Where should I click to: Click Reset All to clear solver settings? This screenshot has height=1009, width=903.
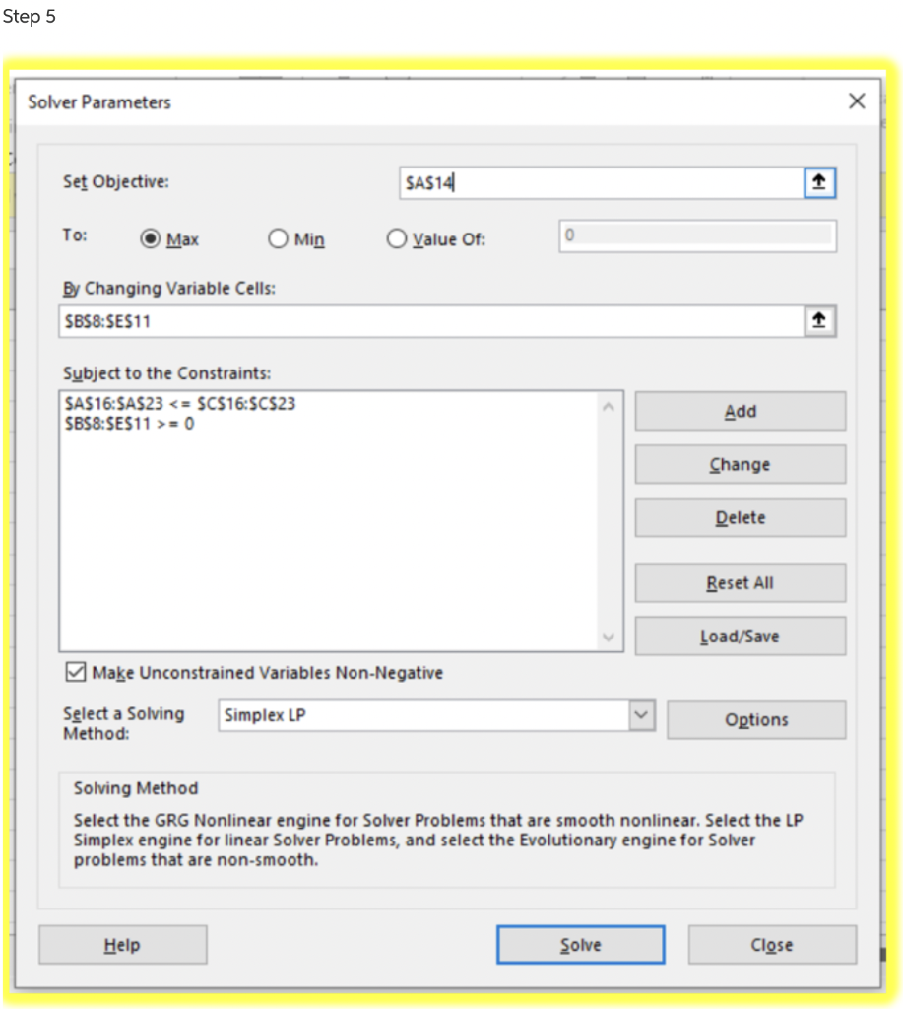tap(740, 582)
